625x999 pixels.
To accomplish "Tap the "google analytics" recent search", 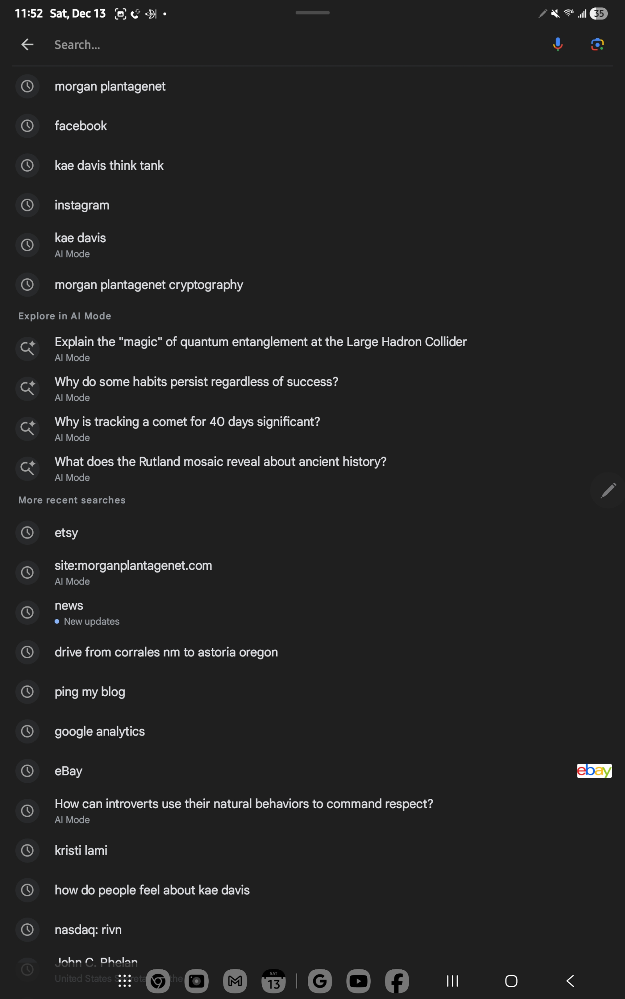I will click(99, 731).
